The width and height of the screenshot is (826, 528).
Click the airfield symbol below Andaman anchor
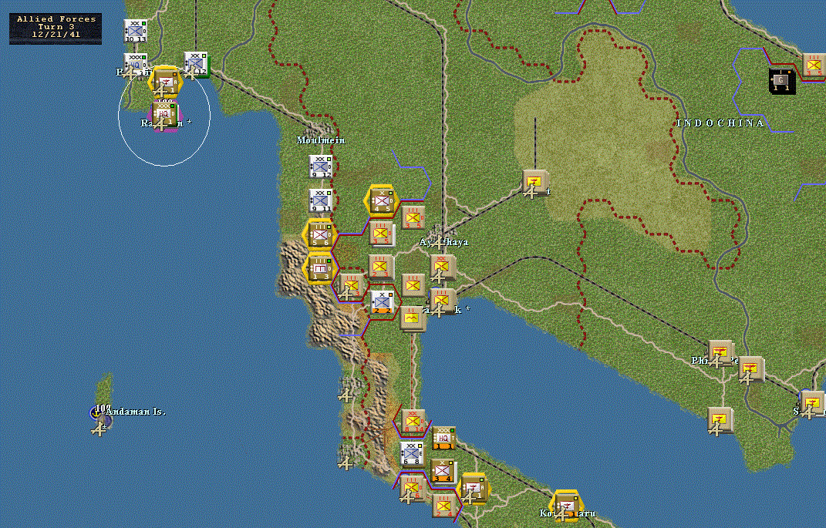click(x=99, y=430)
